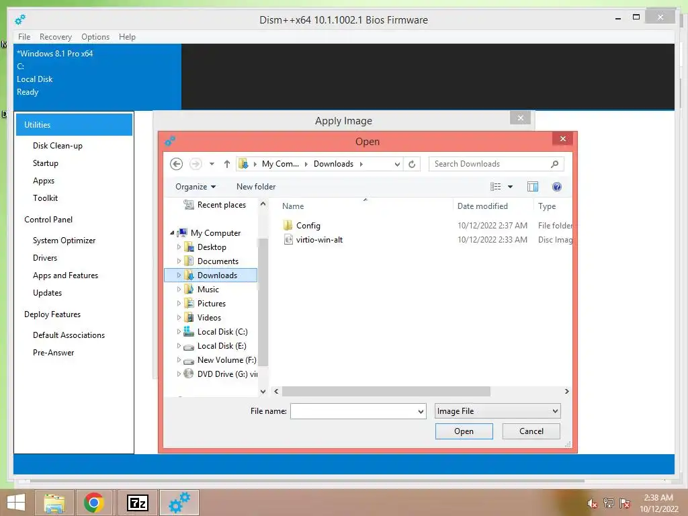Open the recent locations dropdown arrow
Screen dimensions: 688x516
click(212, 164)
